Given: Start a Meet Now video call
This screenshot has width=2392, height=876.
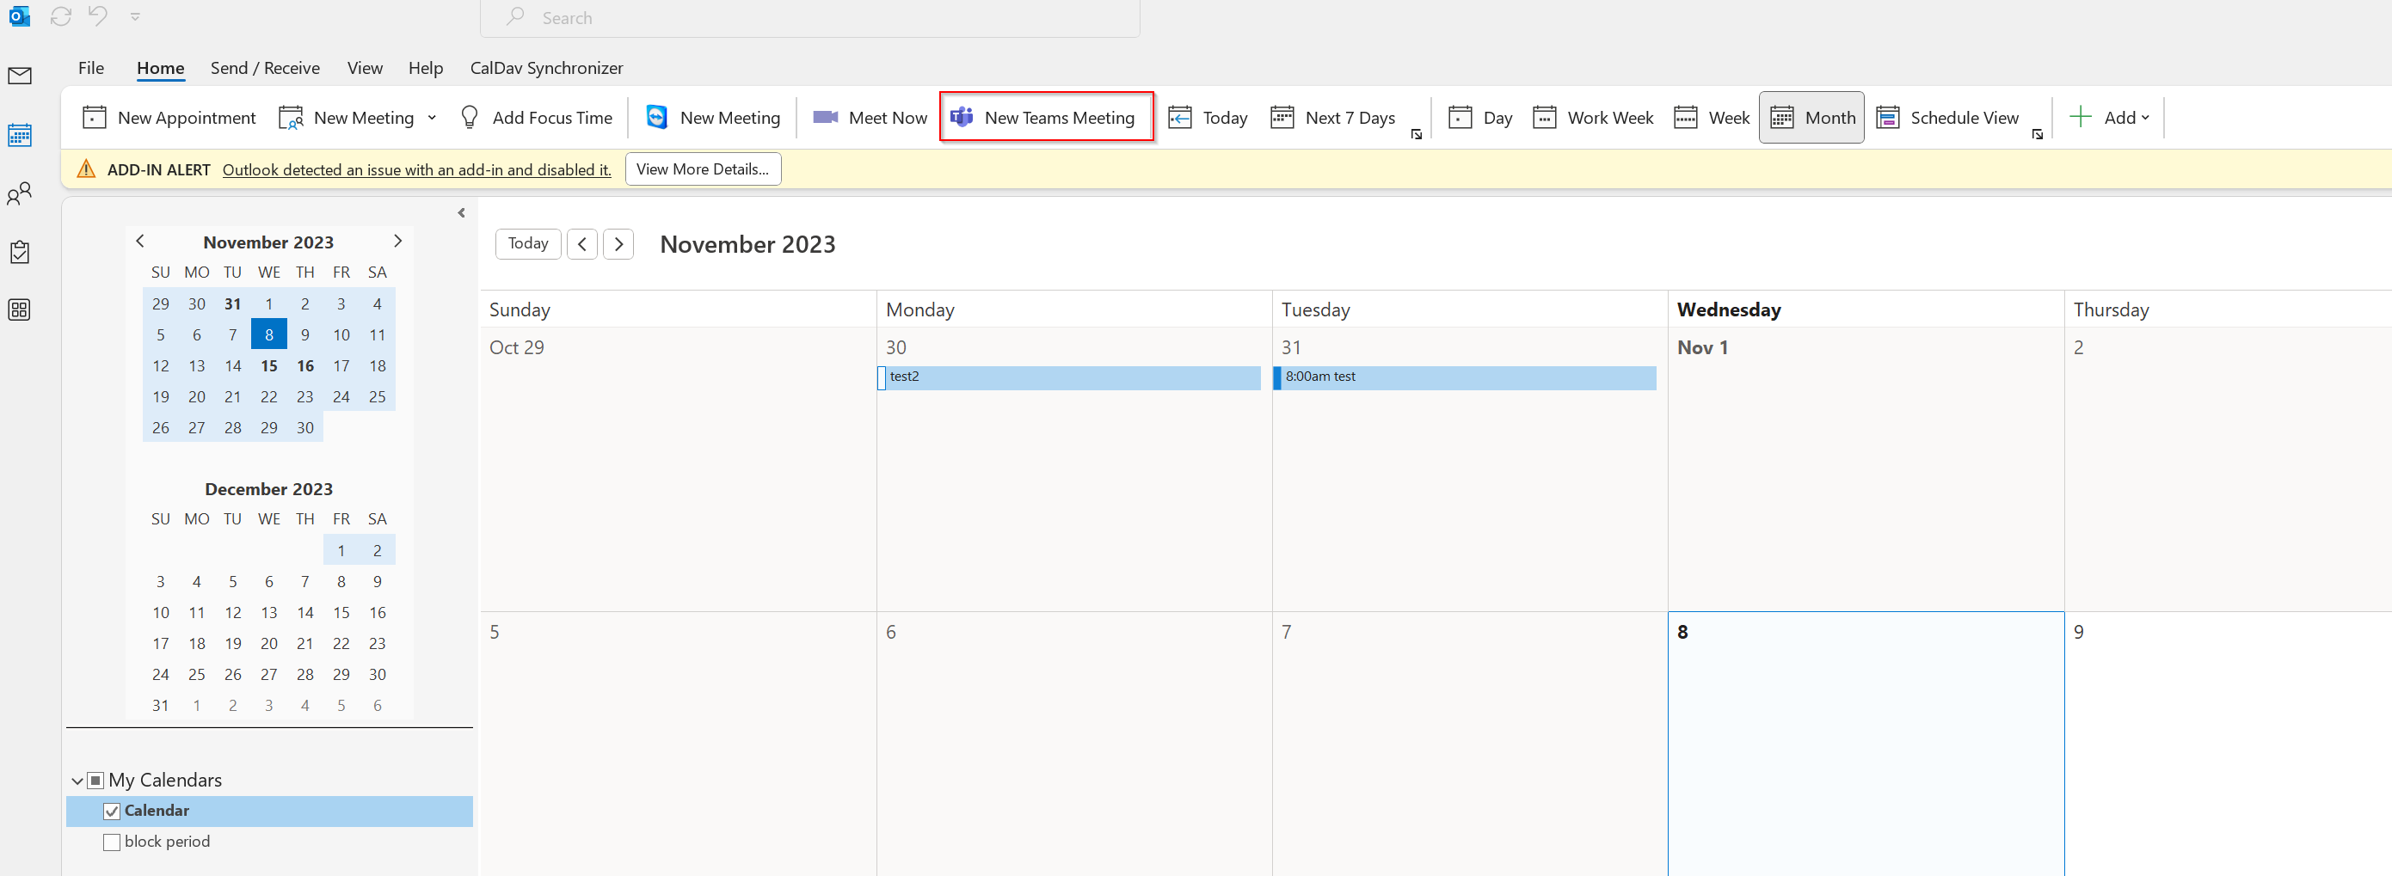Looking at the screenshot, I should click(869, 118).
